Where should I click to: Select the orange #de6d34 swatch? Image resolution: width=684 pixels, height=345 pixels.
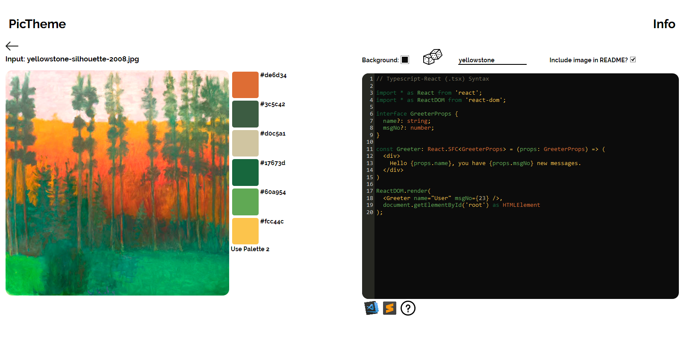click(245, 85)
